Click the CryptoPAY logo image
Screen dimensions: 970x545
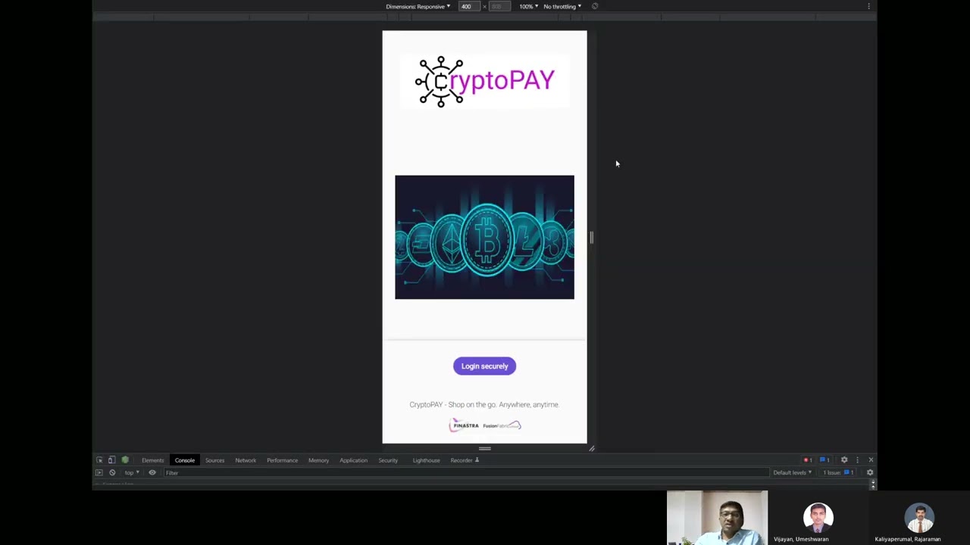484,81
